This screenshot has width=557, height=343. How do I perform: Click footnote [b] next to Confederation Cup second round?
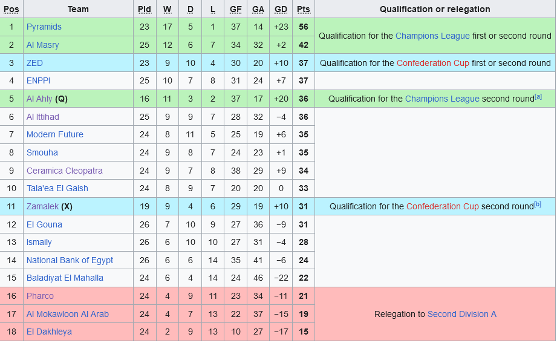coord(538,204)
